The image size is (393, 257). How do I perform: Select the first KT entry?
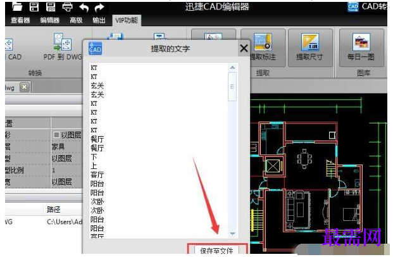tap(94, 68)
